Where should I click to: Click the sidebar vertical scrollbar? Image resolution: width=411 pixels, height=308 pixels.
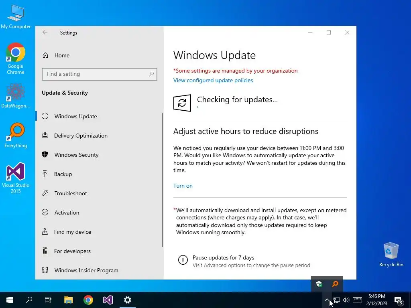coord(163,180)
